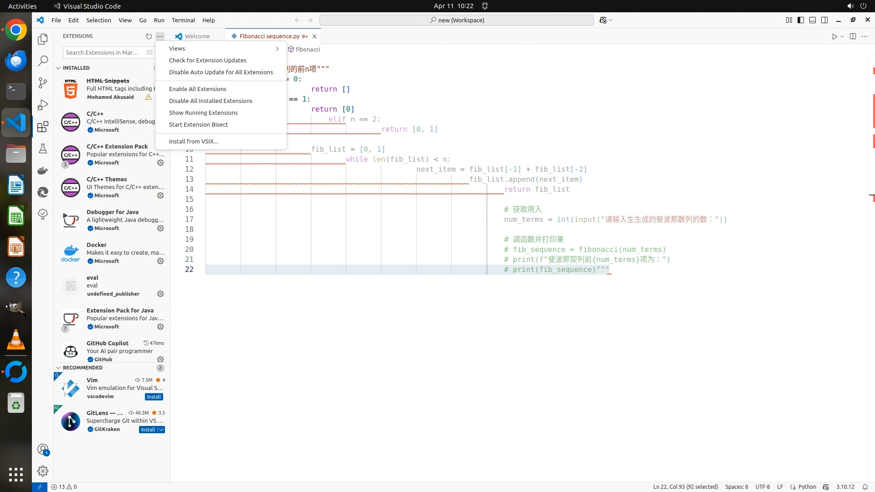Open the Testing flask icon

pos(43,149)
